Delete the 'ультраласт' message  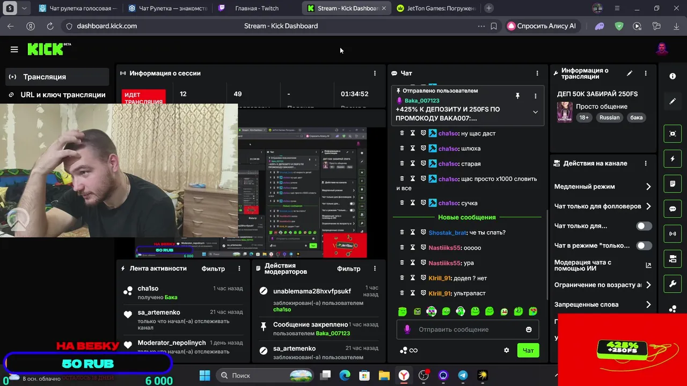click(x=401, y=293)
